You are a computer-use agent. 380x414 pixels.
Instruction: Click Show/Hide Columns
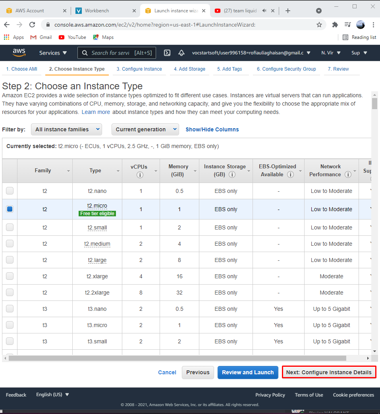212,129
